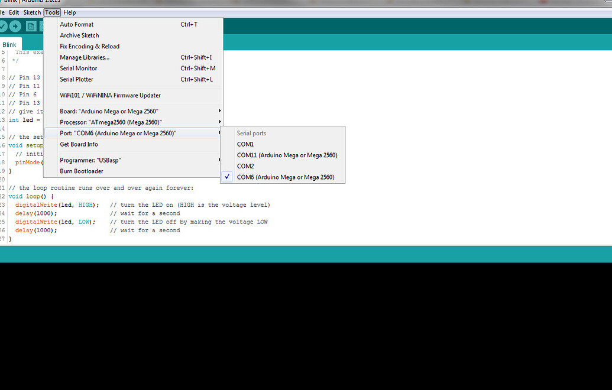
Task: Switch to the Blink sketch tab
Action: [x=9, y=44]
